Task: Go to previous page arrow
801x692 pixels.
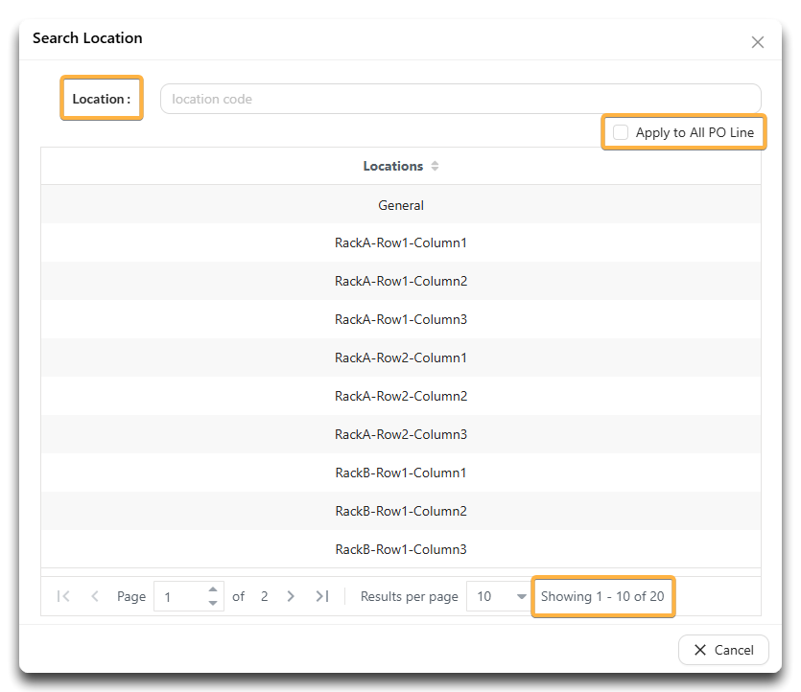Action: (x=95, y=596)
